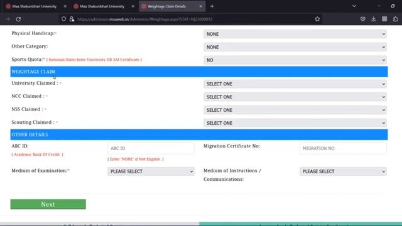Image resolution: width=402 pixels, height=226 pixels.
Task: Open the Sports Quota dropdown
Action: (x=295, y=60)
